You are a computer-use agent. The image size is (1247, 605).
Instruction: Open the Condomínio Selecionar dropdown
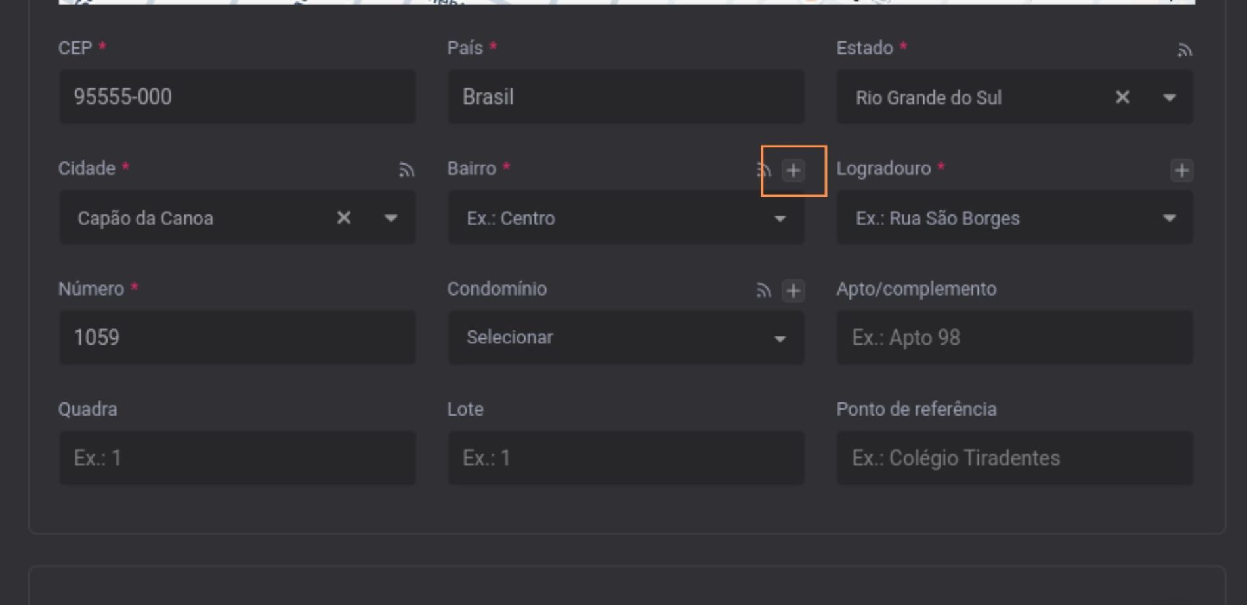[x=625, y=338]
